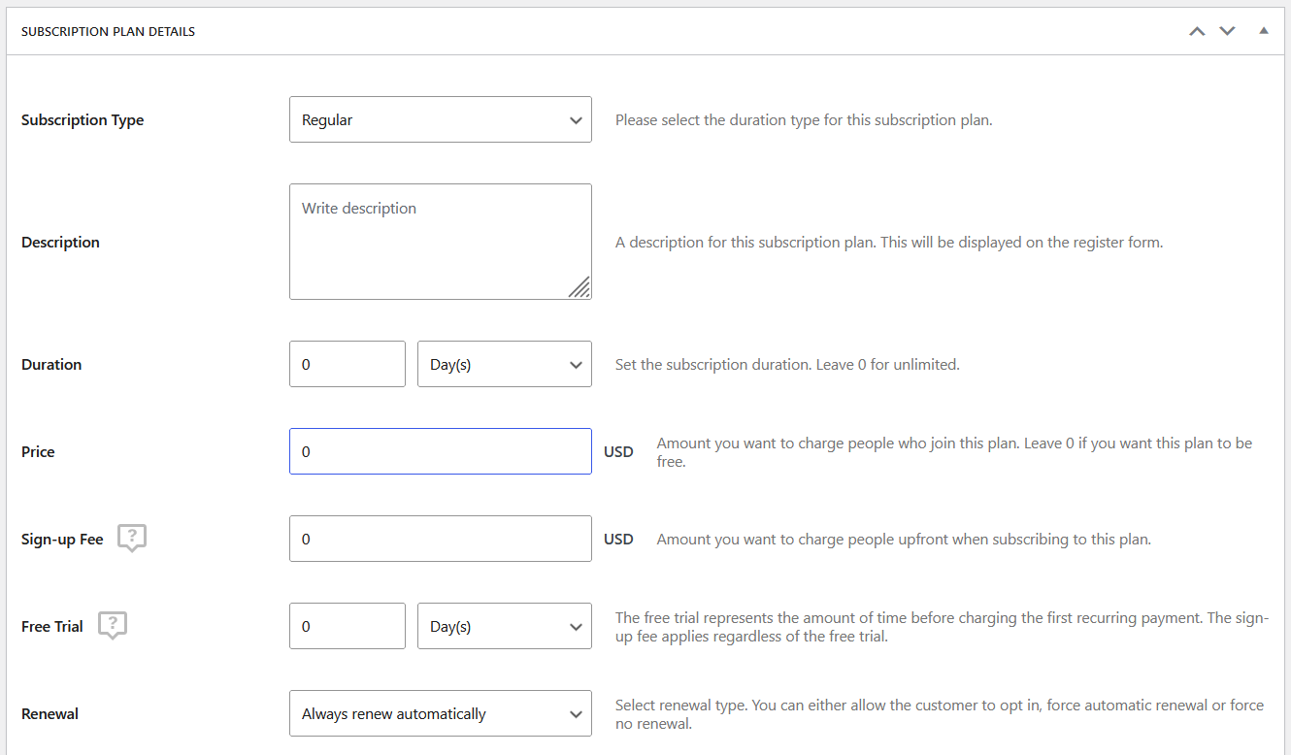Click the Sign-up Fee amount field

[440, 538]
